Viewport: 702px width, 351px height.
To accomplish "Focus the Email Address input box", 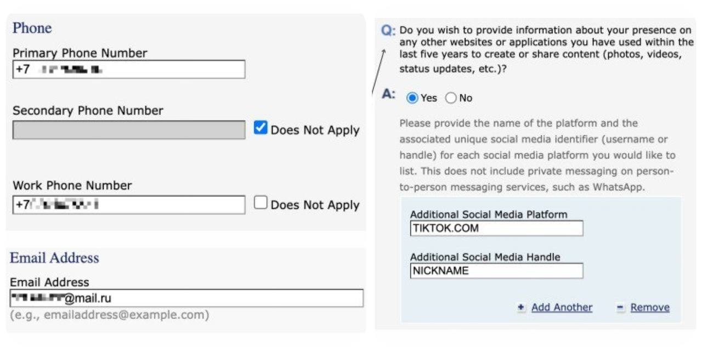I will [x=186, y=298].
